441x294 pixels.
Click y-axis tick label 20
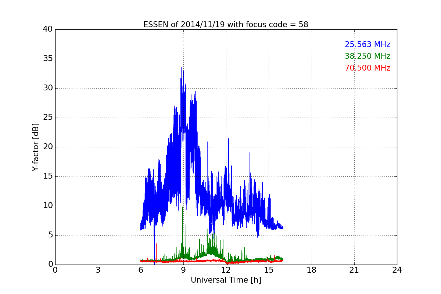point(48,147)
